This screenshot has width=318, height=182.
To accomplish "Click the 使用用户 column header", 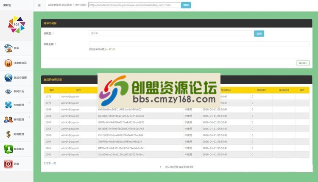I will tap(262, 90).
